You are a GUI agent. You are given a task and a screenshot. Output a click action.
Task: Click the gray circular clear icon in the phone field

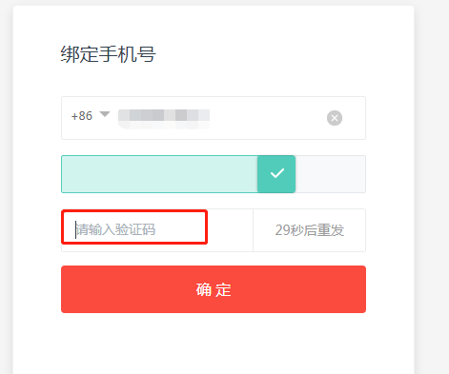coord(335,118)
